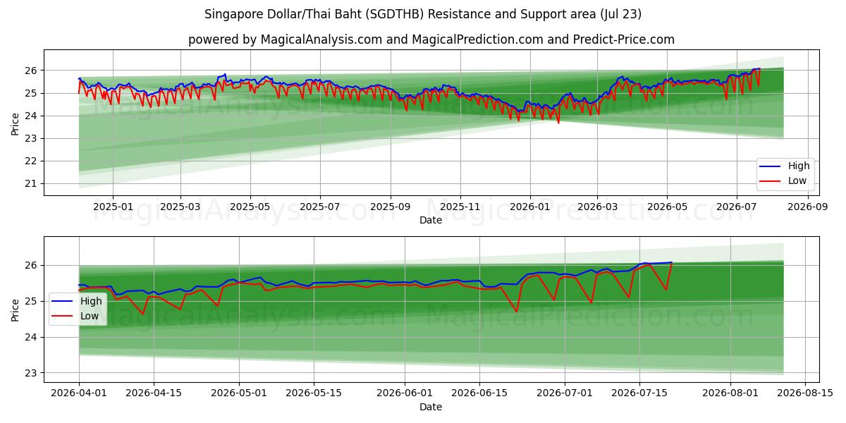Click the 2026-05-01 tick label on bottom chart
This screenshot has height=423, width=846.
239,394
